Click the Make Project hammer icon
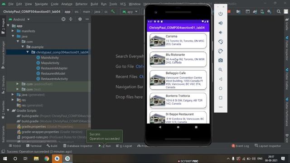This screenshot has height=163, width=290. [x=113, y=11]
